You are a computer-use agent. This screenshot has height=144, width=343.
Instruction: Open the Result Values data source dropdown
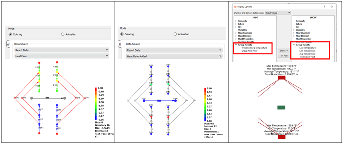click(278, 13)
